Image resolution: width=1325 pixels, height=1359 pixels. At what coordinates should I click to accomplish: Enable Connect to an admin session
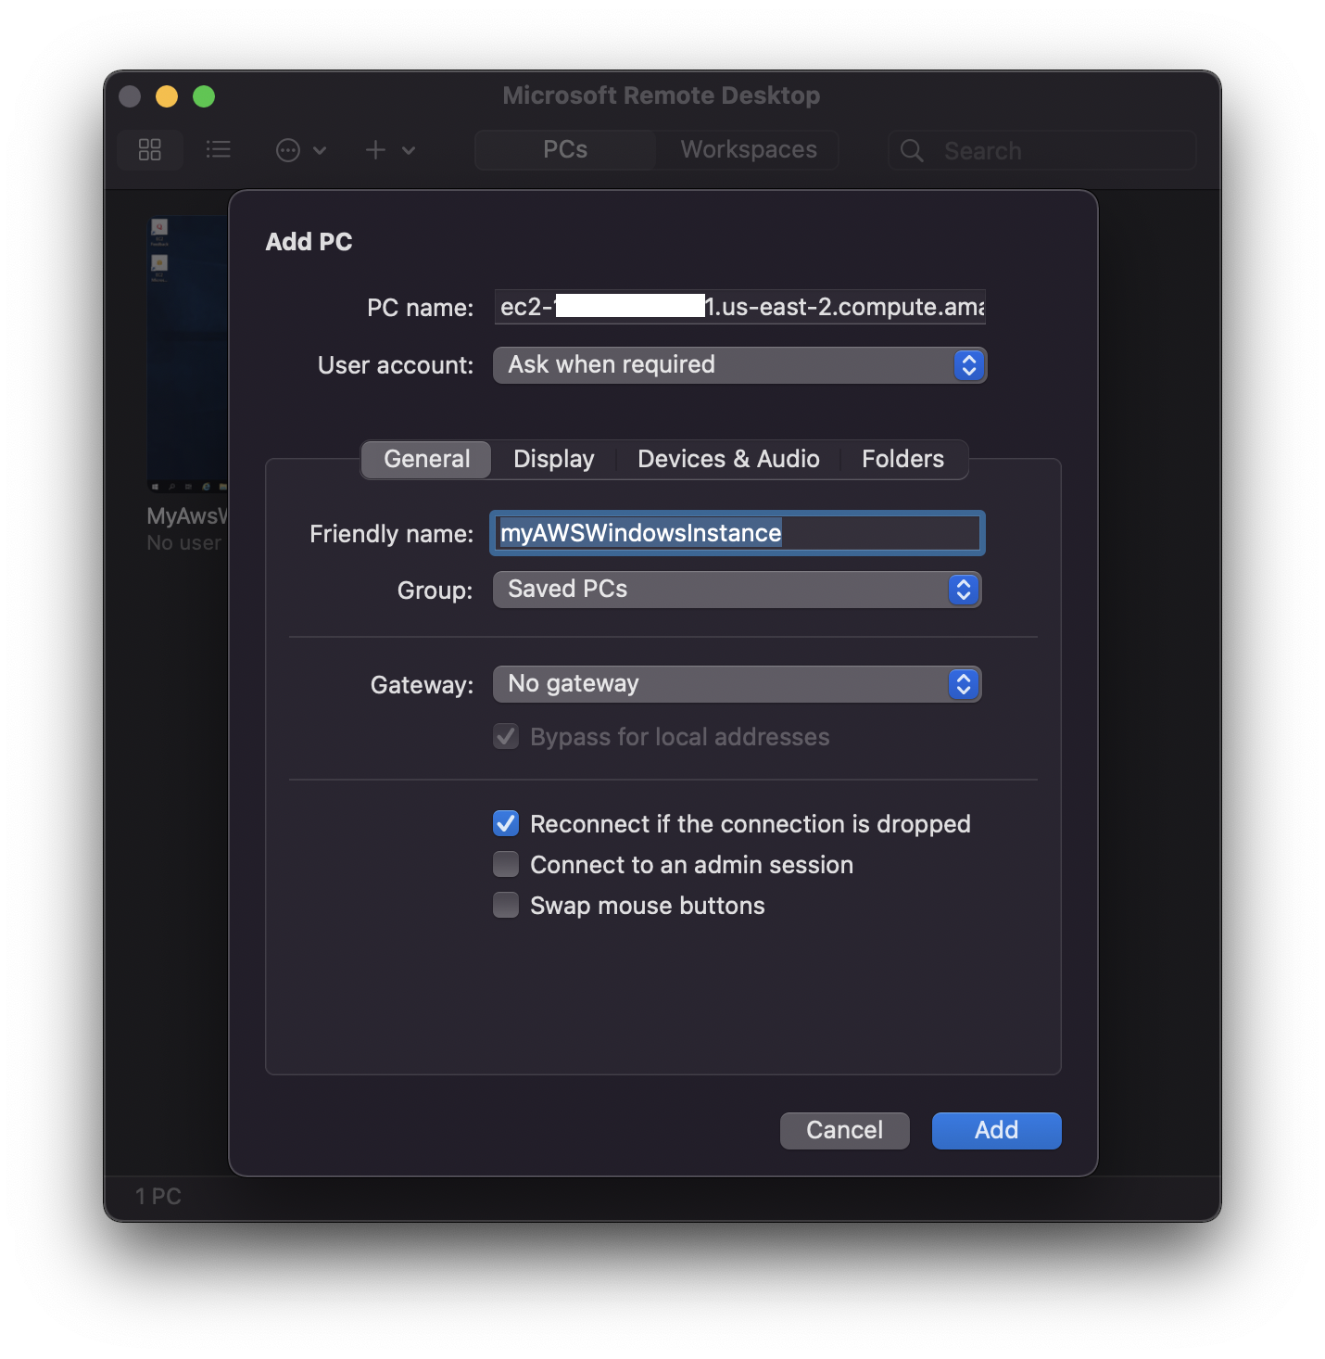(x=506, y=864)
